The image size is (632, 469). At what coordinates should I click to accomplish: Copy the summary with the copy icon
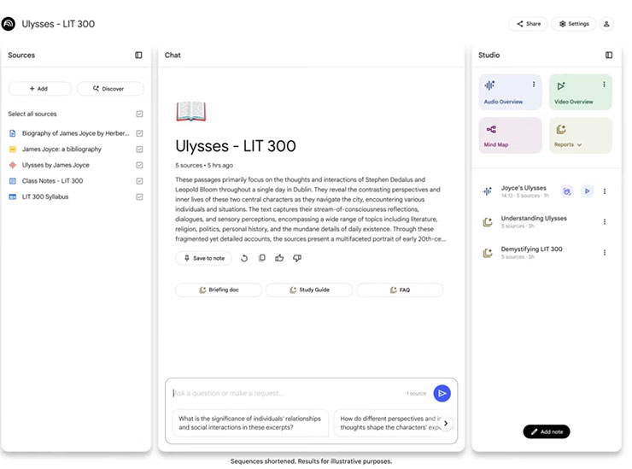click(262, 258)
